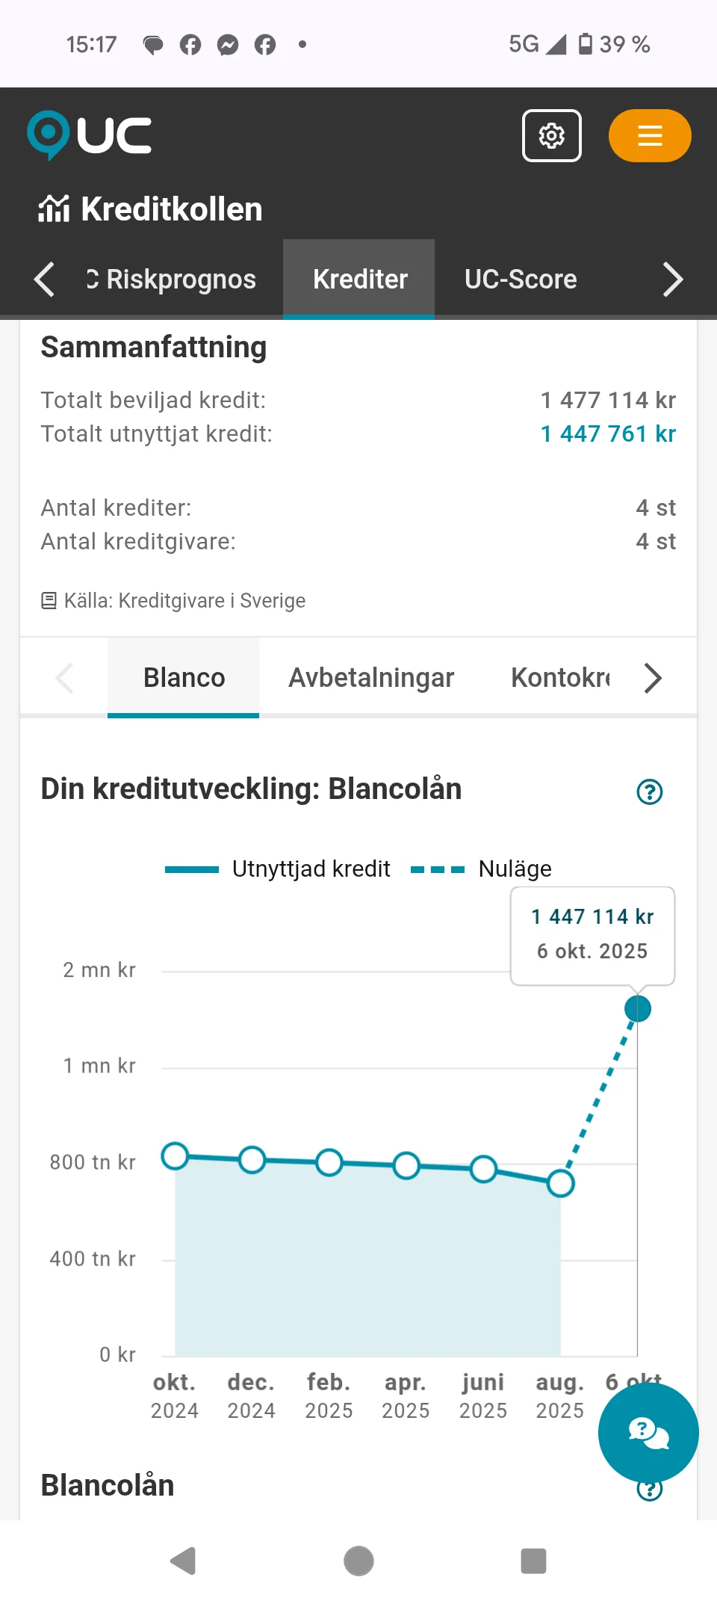The image size is (717, 1601).
Task: Show more credit type tabs arrow
Action: [653, 678]
